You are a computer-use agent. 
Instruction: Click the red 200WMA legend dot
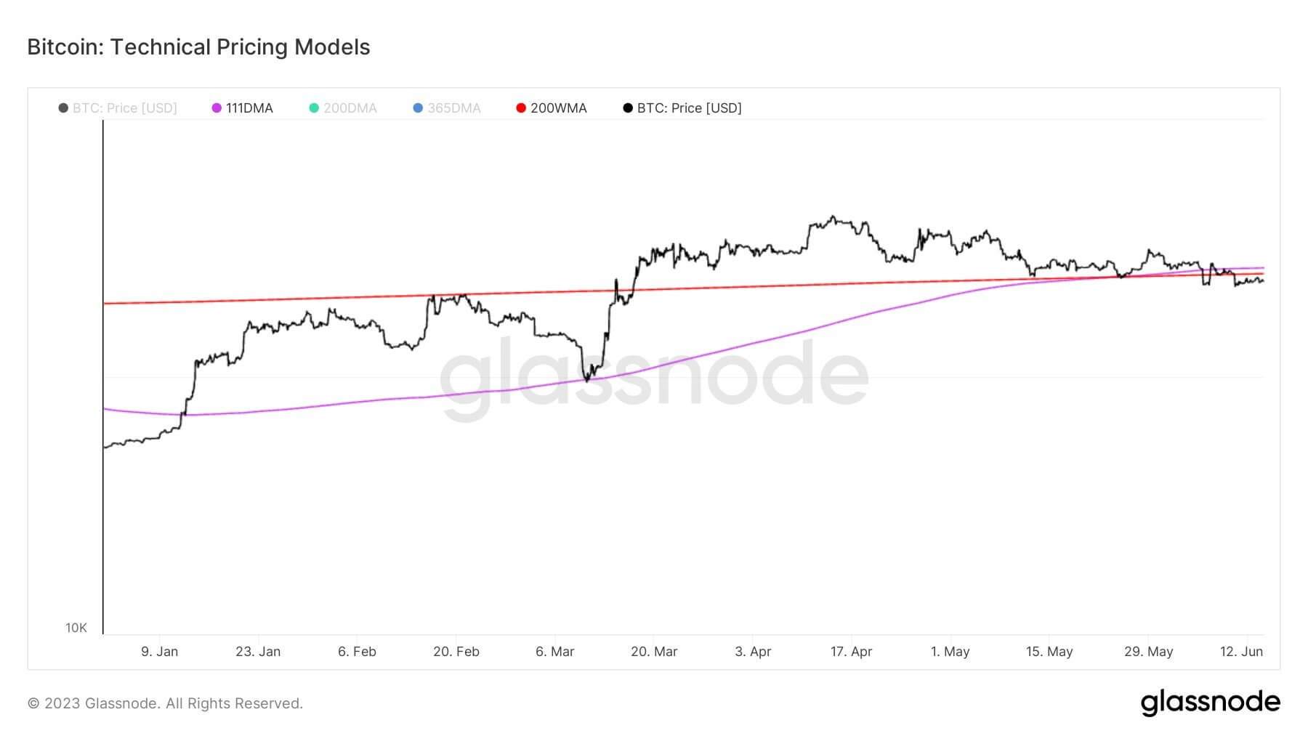pyautogui.click(x=521, y=108)
